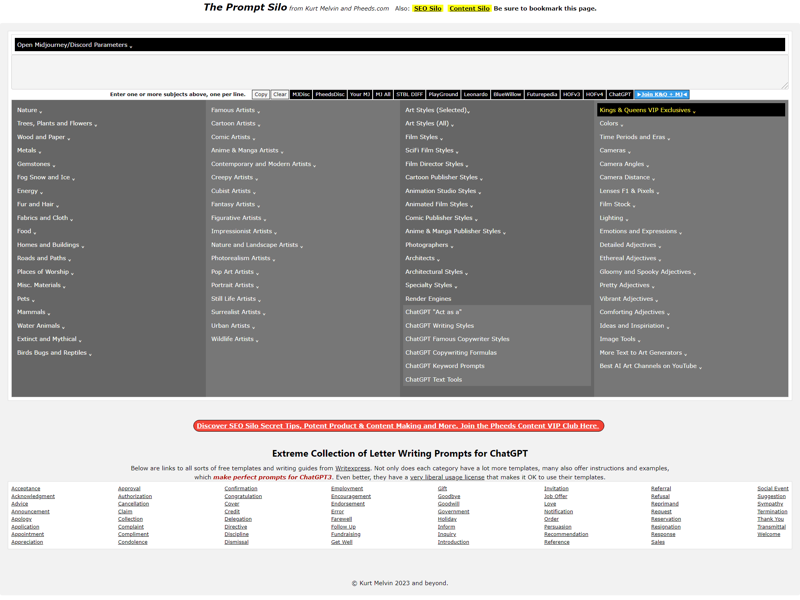Click the Clear button
The image size is (800, 600).
(280, 95)
